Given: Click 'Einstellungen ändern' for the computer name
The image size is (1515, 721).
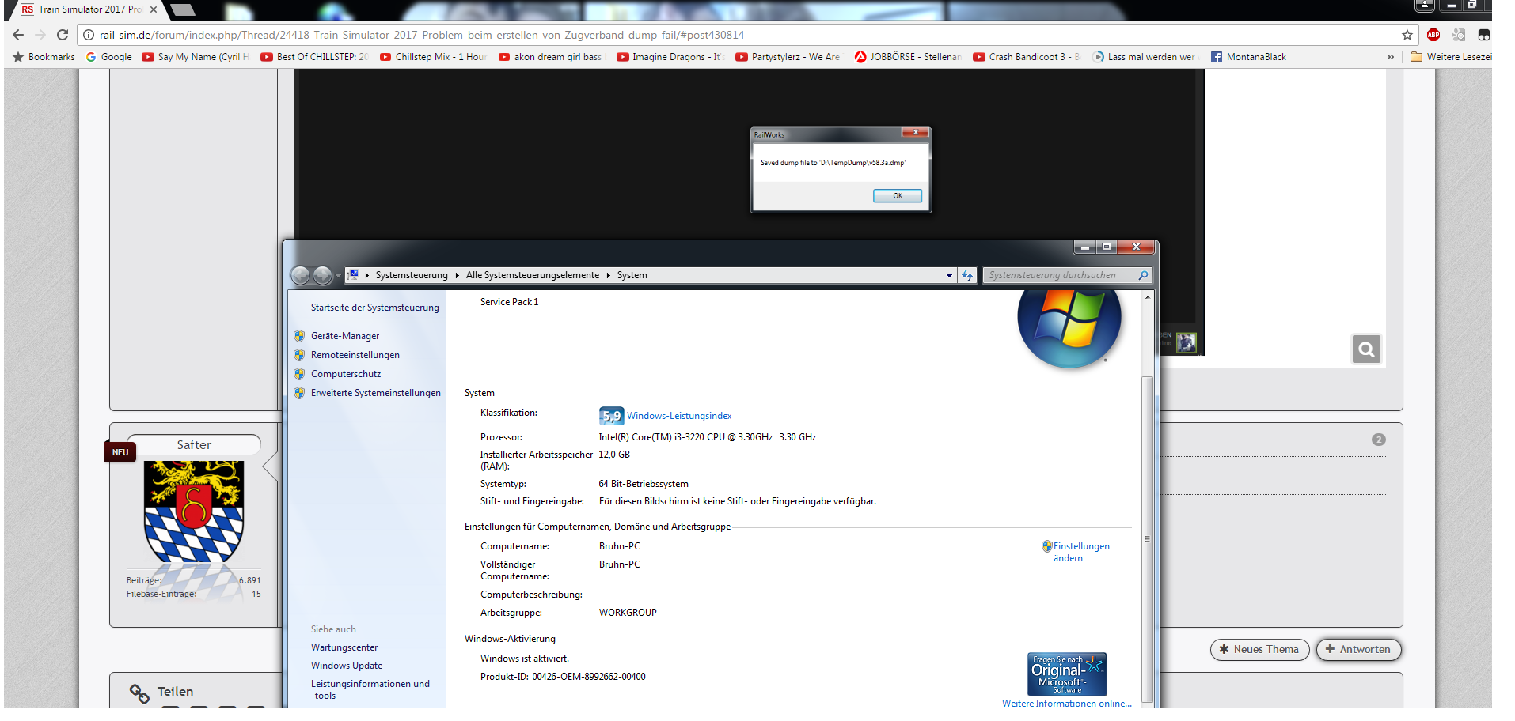Looking at the screenshot, I should click(1081, 552).
